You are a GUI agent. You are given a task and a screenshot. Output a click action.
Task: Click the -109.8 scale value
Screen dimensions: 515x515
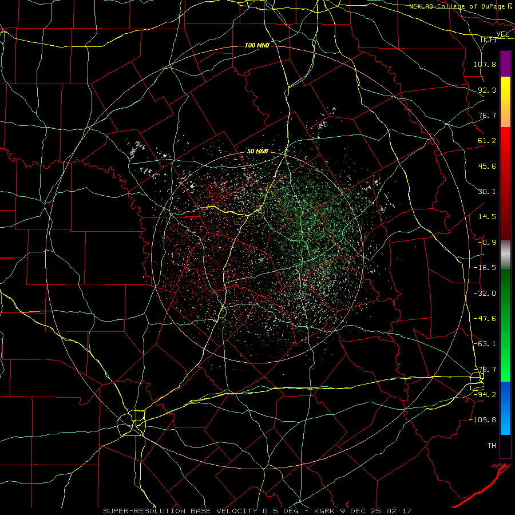[483, 420]
